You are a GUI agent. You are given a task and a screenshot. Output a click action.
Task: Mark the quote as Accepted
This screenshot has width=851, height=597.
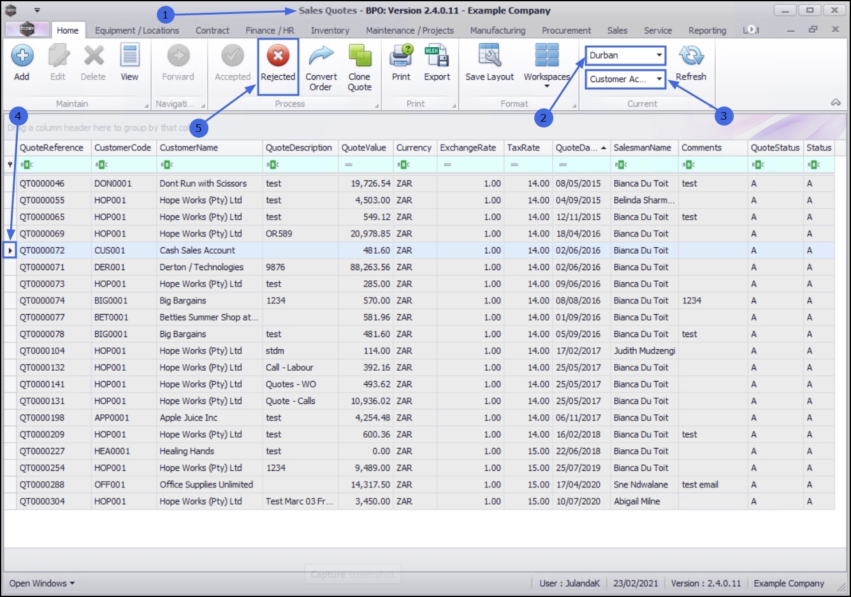(233, 62)
